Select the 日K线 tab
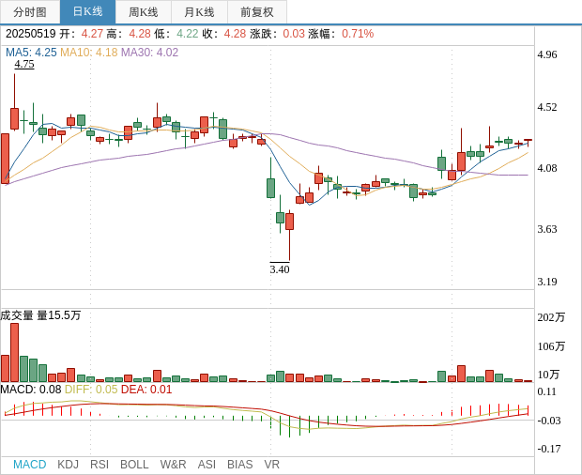The width and height of the screenshot is (582, 475). [87, 12]
